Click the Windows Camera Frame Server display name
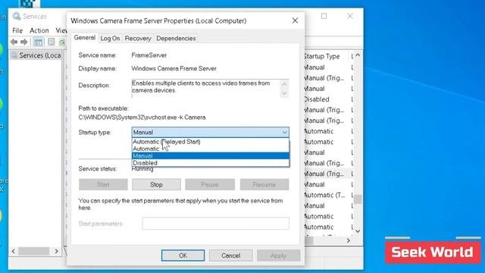Image resolution: width=485 pixels, height=273 pixels. (174, 68)
